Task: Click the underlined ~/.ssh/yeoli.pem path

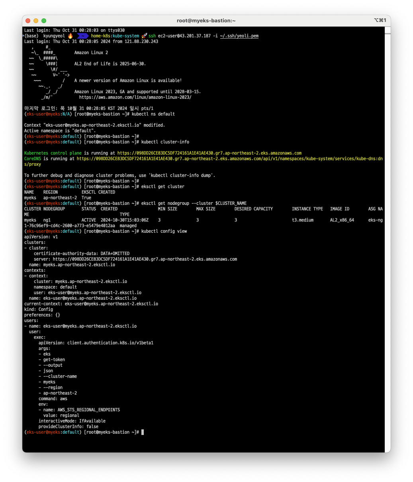Action: pos(239,36)
